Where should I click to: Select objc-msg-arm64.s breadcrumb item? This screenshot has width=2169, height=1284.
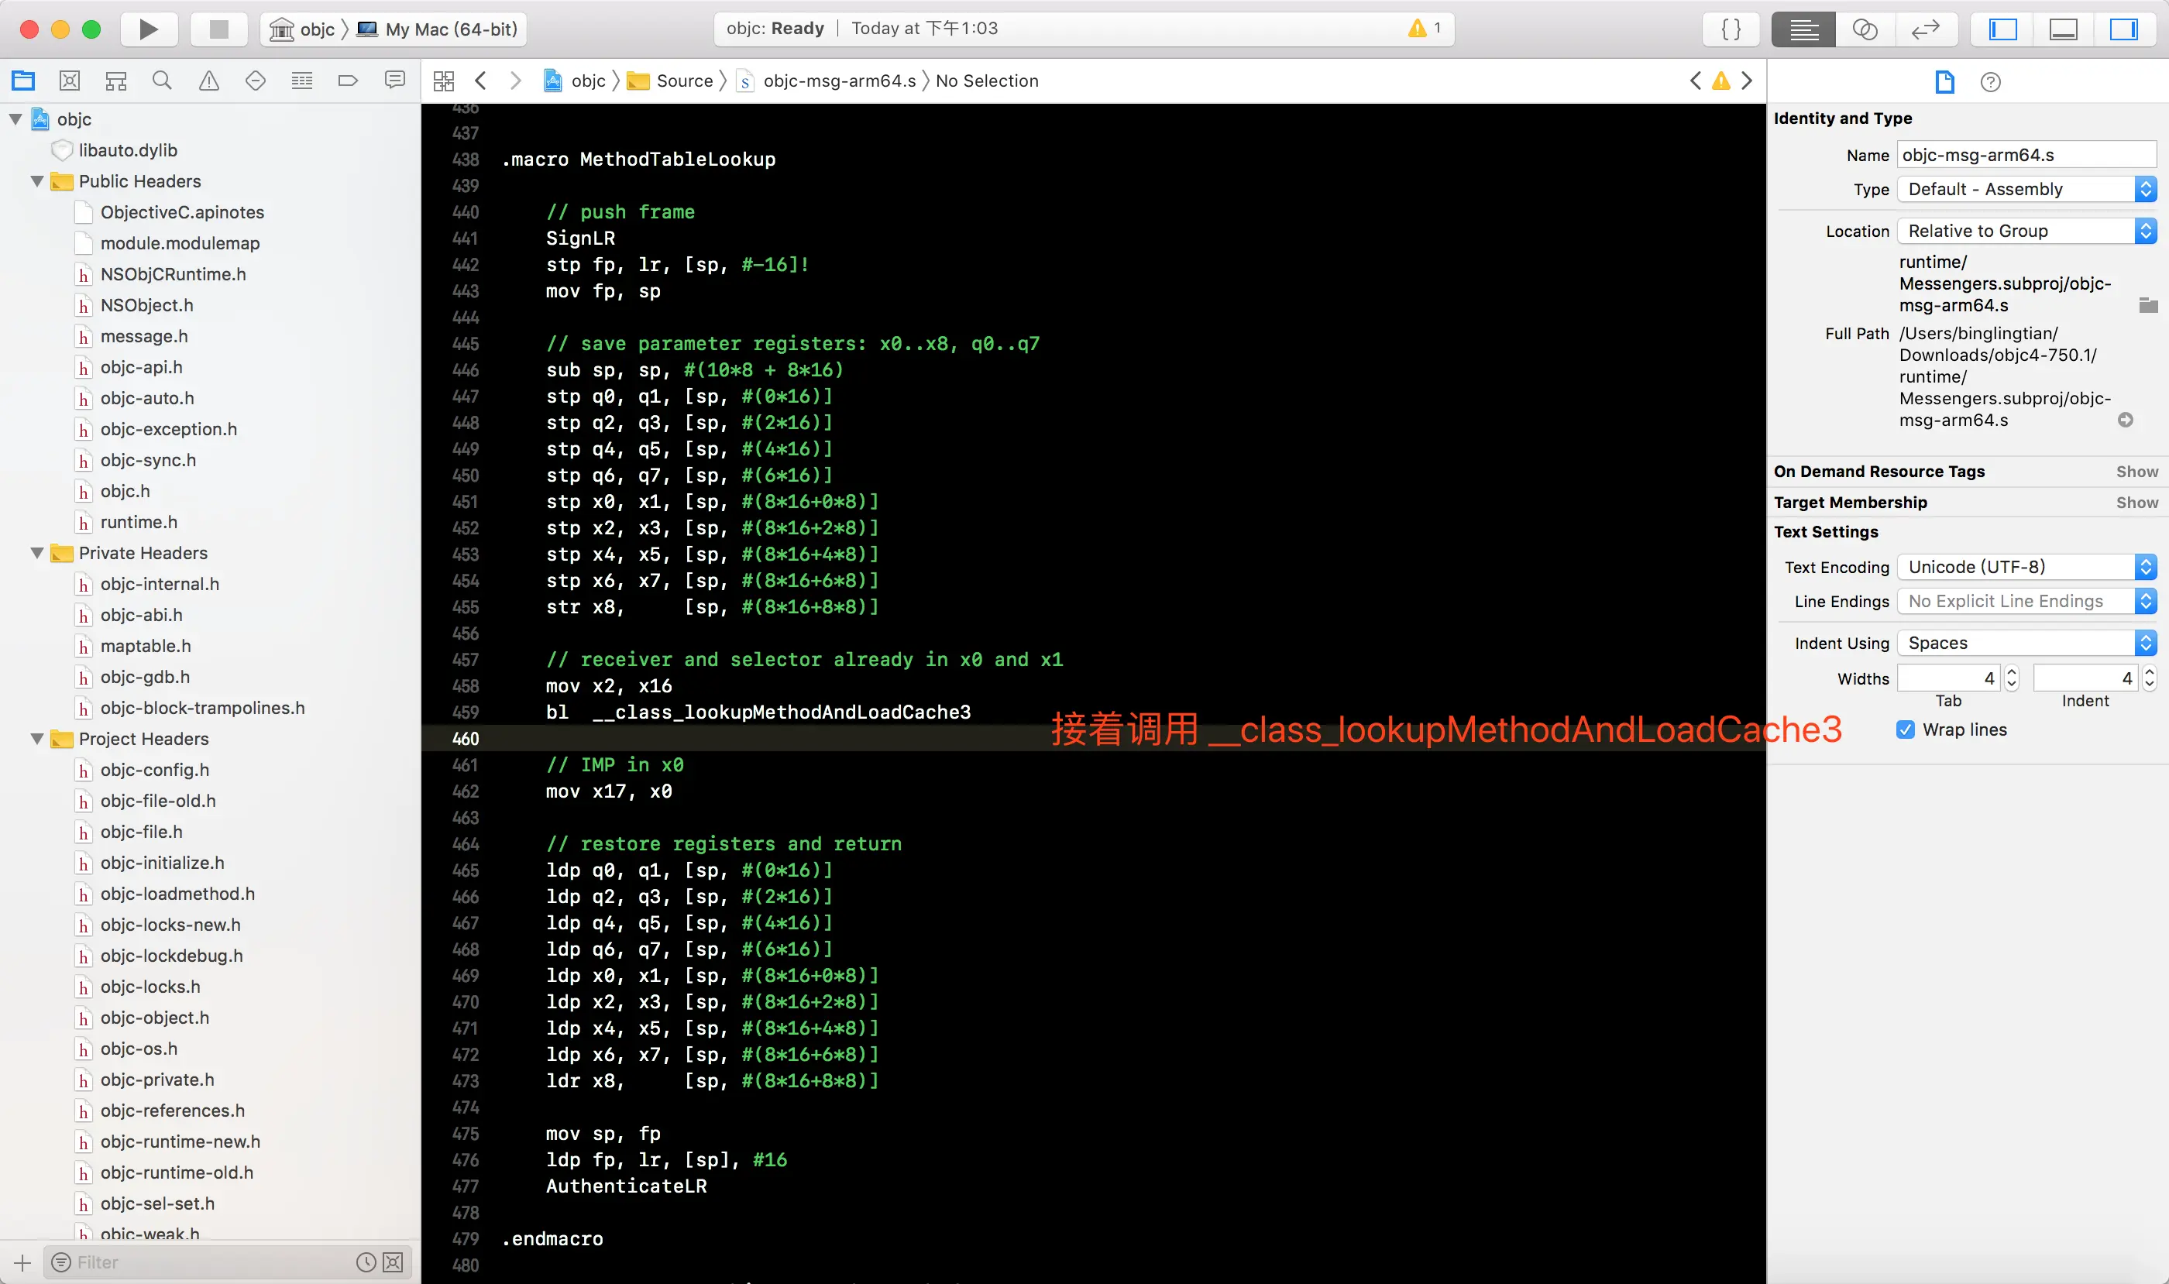point(838,81)
